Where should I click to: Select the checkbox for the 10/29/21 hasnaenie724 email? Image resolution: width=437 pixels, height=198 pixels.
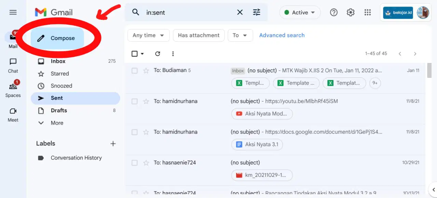tap(135, 163)
